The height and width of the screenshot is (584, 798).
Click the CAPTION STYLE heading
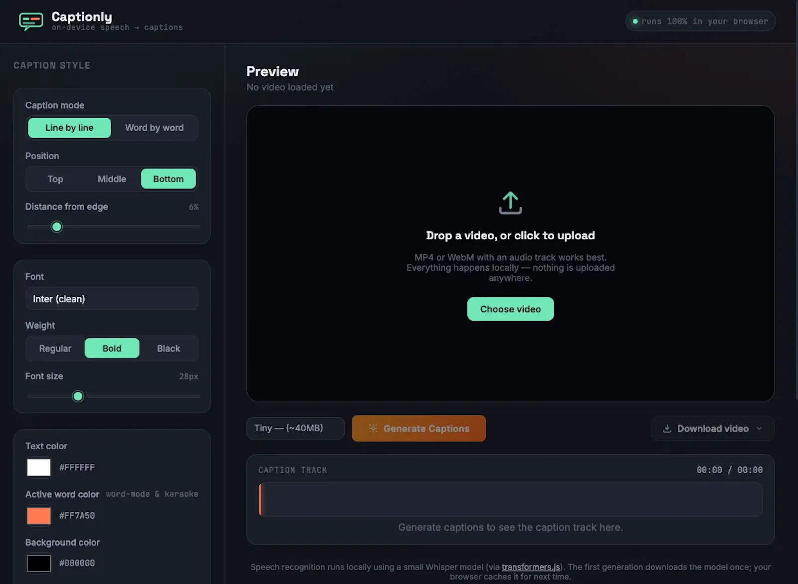[x=52, y=65]
